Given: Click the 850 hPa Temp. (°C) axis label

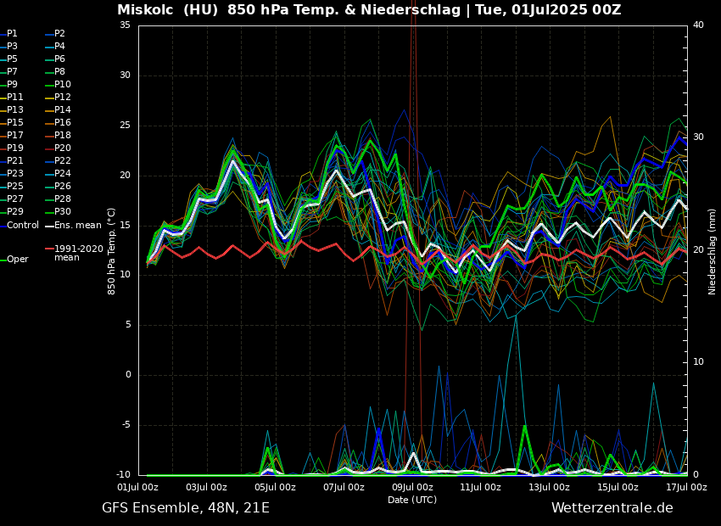Looking at the screenshot, I should click(x=112, y=251).
